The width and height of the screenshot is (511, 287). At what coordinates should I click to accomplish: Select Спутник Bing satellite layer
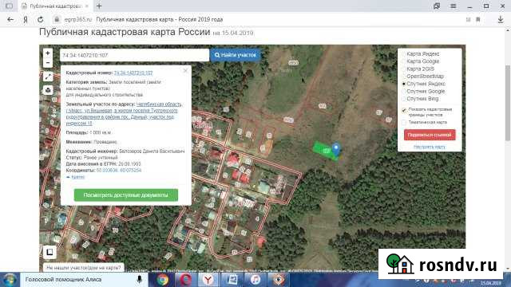[x=422, y=99]
